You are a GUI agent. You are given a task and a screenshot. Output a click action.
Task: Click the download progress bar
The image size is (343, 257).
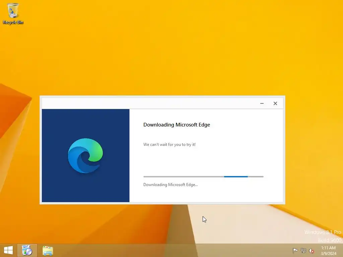click(x=203, y=177)
